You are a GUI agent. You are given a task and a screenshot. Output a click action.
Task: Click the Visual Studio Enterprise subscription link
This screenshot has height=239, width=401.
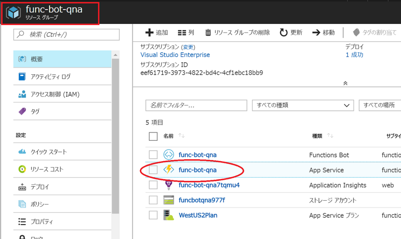(175, 55)
